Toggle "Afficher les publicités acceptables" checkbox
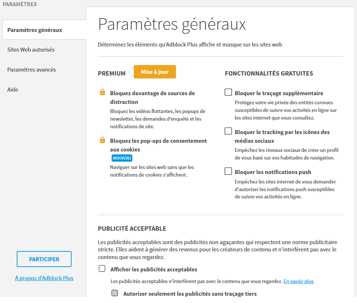 [x=102, y=269]
